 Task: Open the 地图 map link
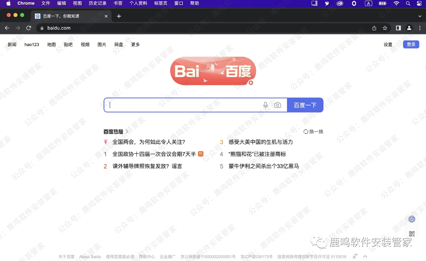(x=51, y=45)
